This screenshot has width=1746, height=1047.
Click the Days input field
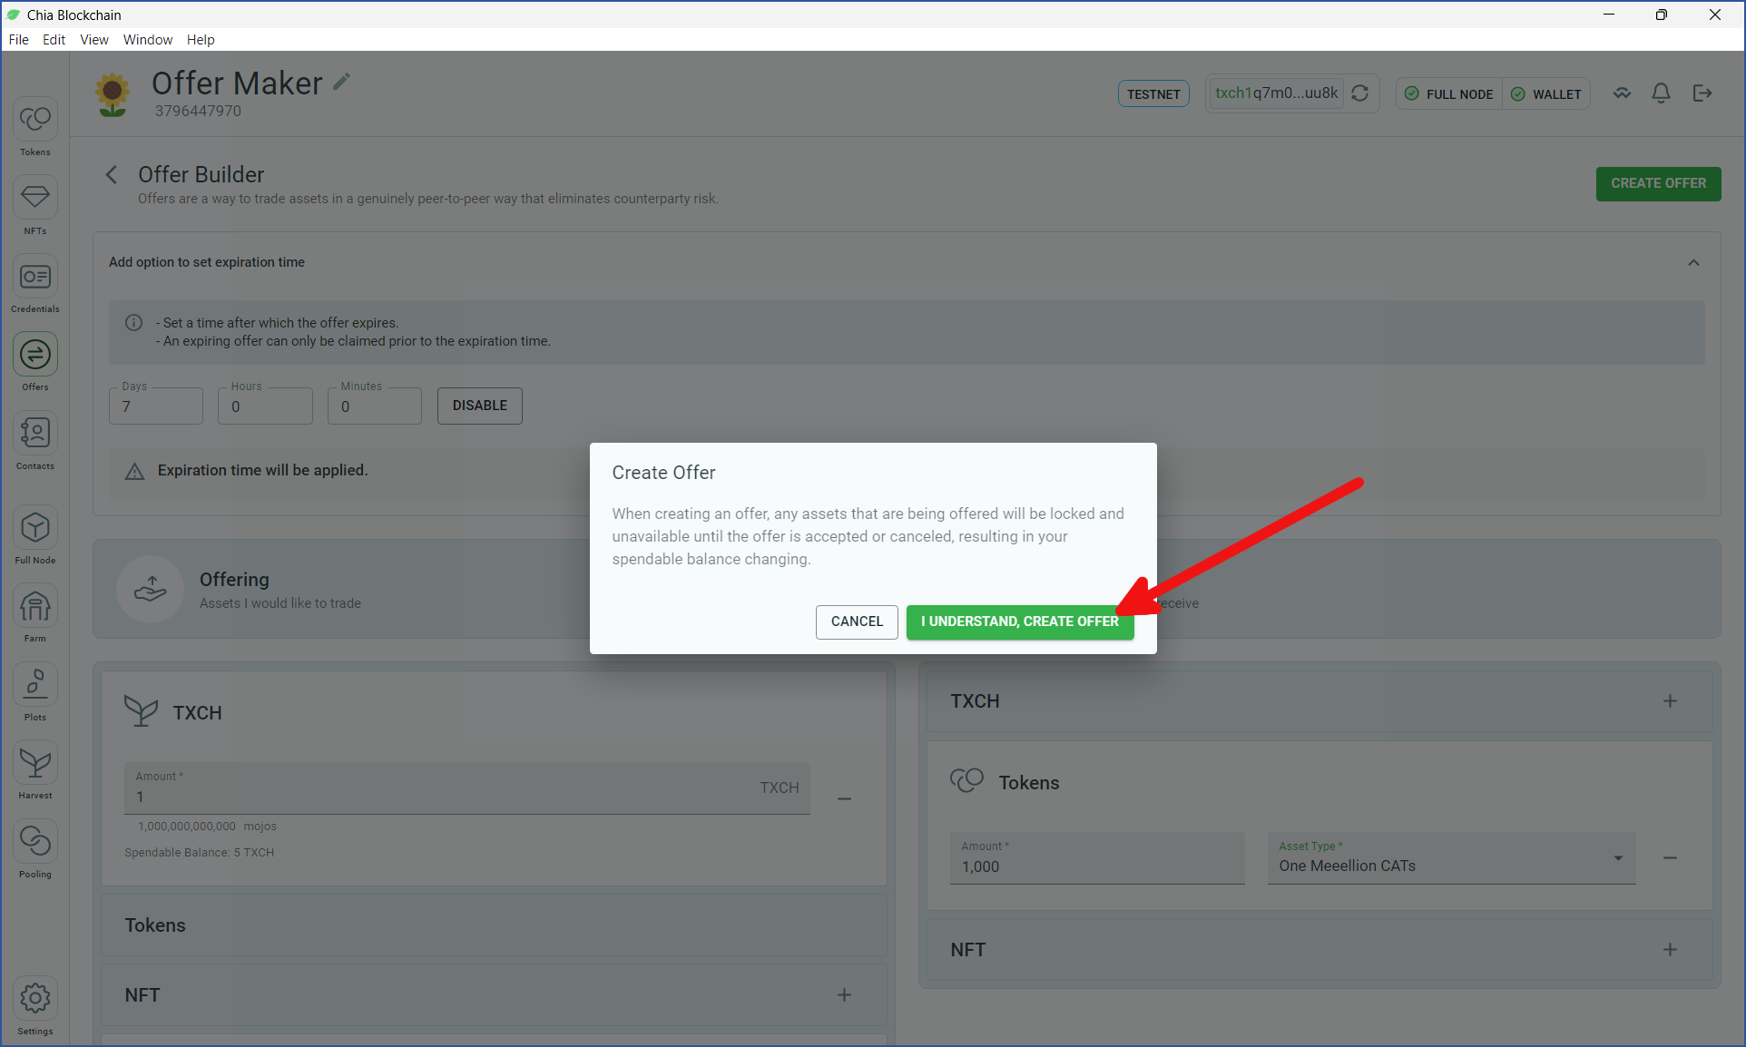click(x=156, y=406)
